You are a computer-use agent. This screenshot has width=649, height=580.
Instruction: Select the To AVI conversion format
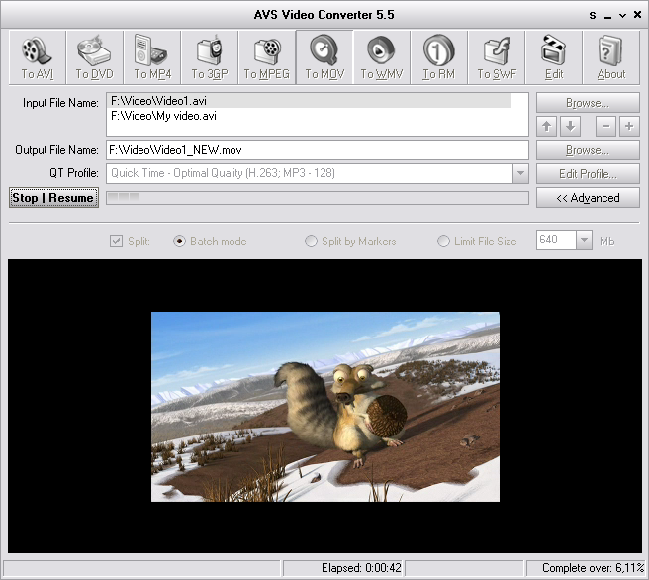(38, 57)
